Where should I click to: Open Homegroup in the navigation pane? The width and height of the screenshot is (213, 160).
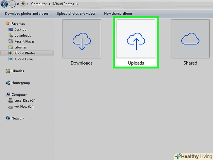[x=20, y=83]
